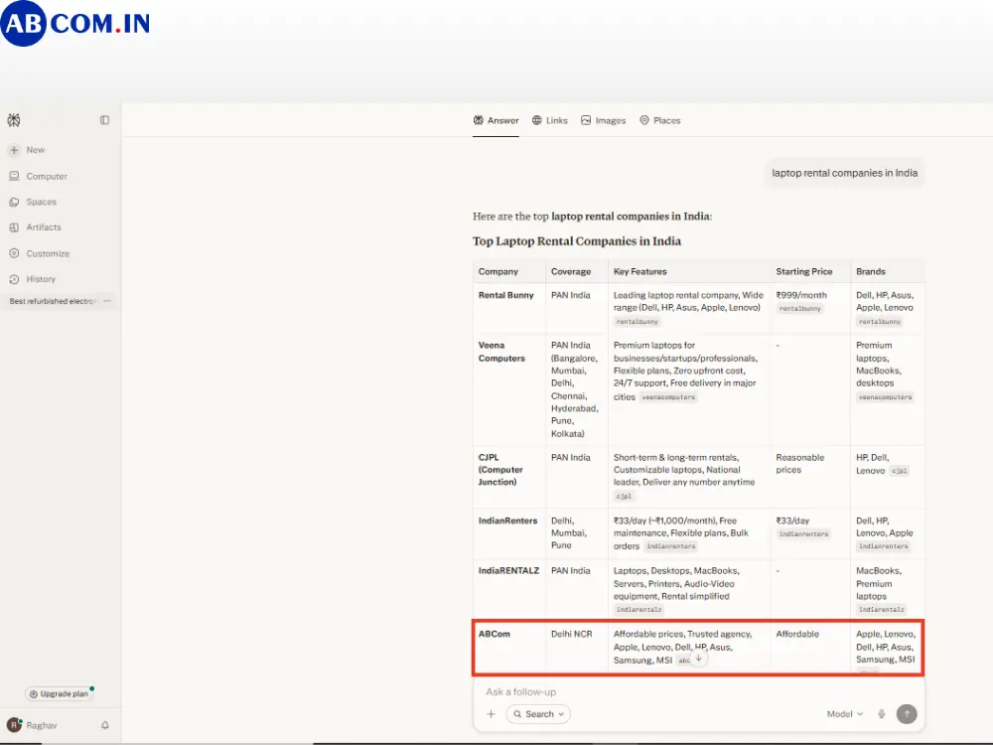Open History in the sidebar

(x=33, y=279)
